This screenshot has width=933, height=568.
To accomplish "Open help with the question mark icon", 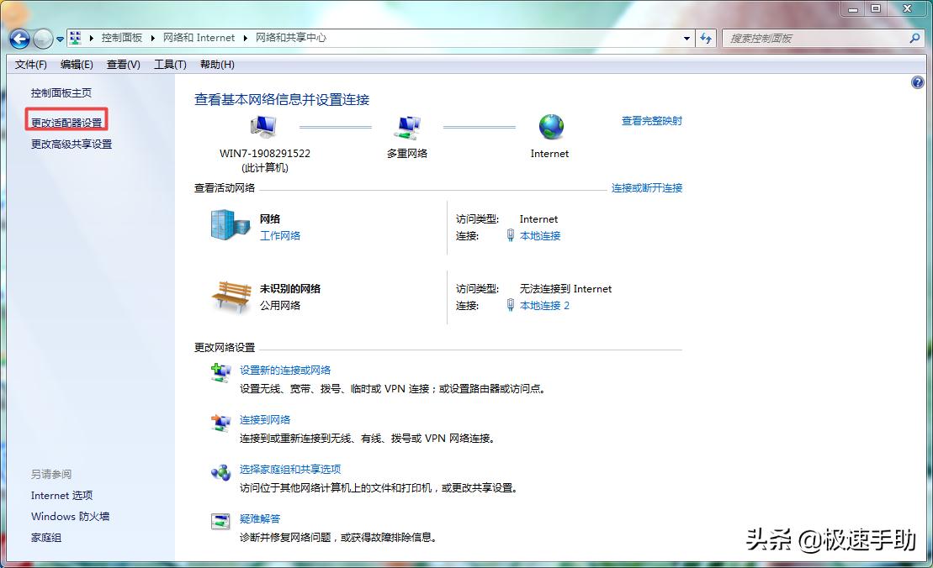I will click(x=918, y=82).
